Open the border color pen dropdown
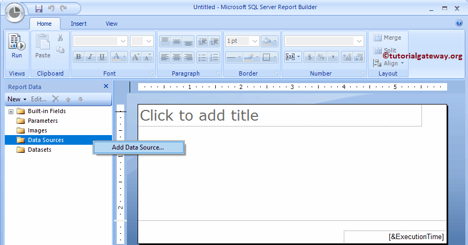This screenshot has height=245, width=468. (x=251, y=57)
